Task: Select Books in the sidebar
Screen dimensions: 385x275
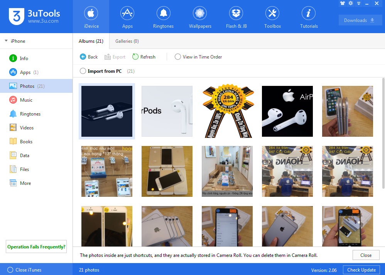Action: [x=36, y=142]
